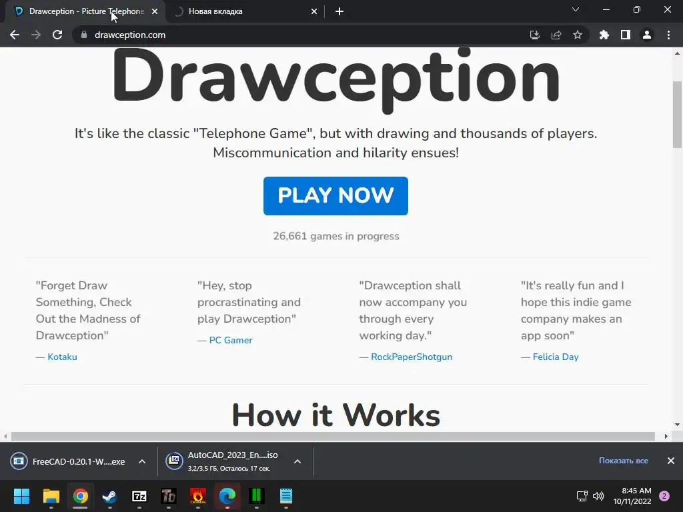683x512 pixels.
Task: Switch to the Новая вкладка tab
Action: [245, 11]
